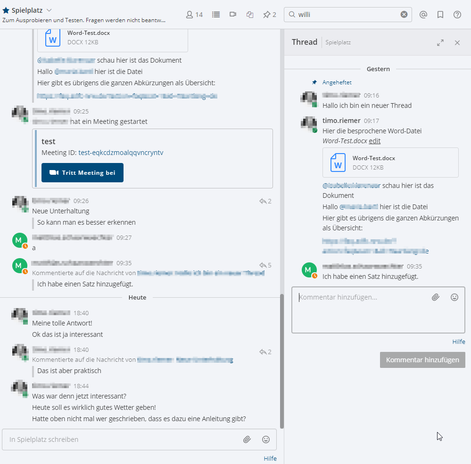The height and width of the screenshot is (464, 471).
Task: Expand the Thread sidebar
Action: point(440,42)
